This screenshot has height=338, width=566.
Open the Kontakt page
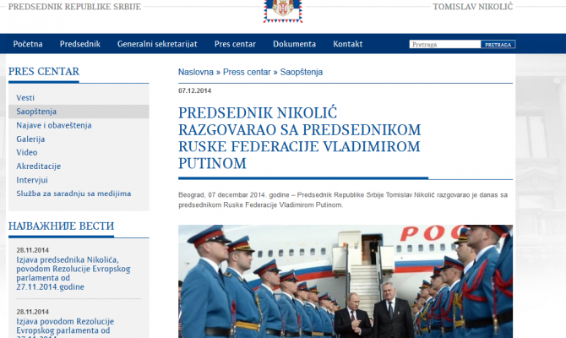(347, 44)
